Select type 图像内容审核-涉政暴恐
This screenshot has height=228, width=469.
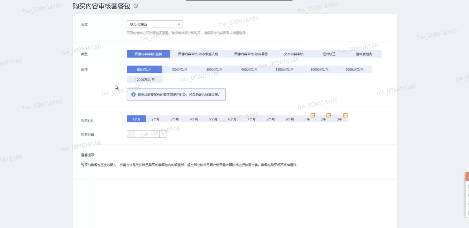click(x=251, y=54)
